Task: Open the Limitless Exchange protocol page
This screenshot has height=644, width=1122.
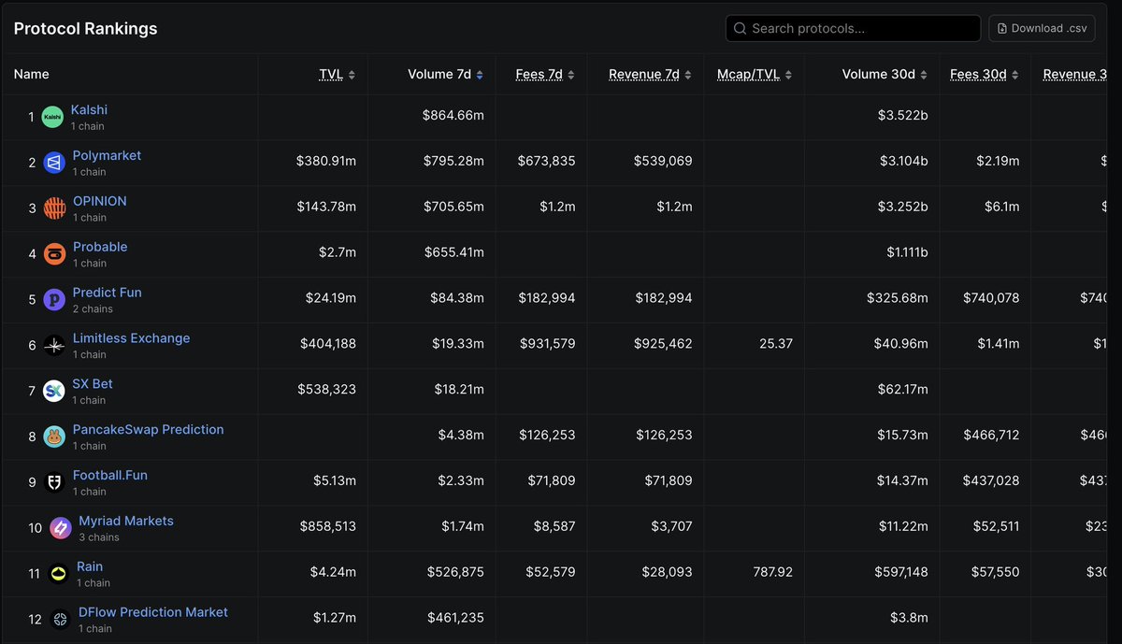Action: point(131,337)
